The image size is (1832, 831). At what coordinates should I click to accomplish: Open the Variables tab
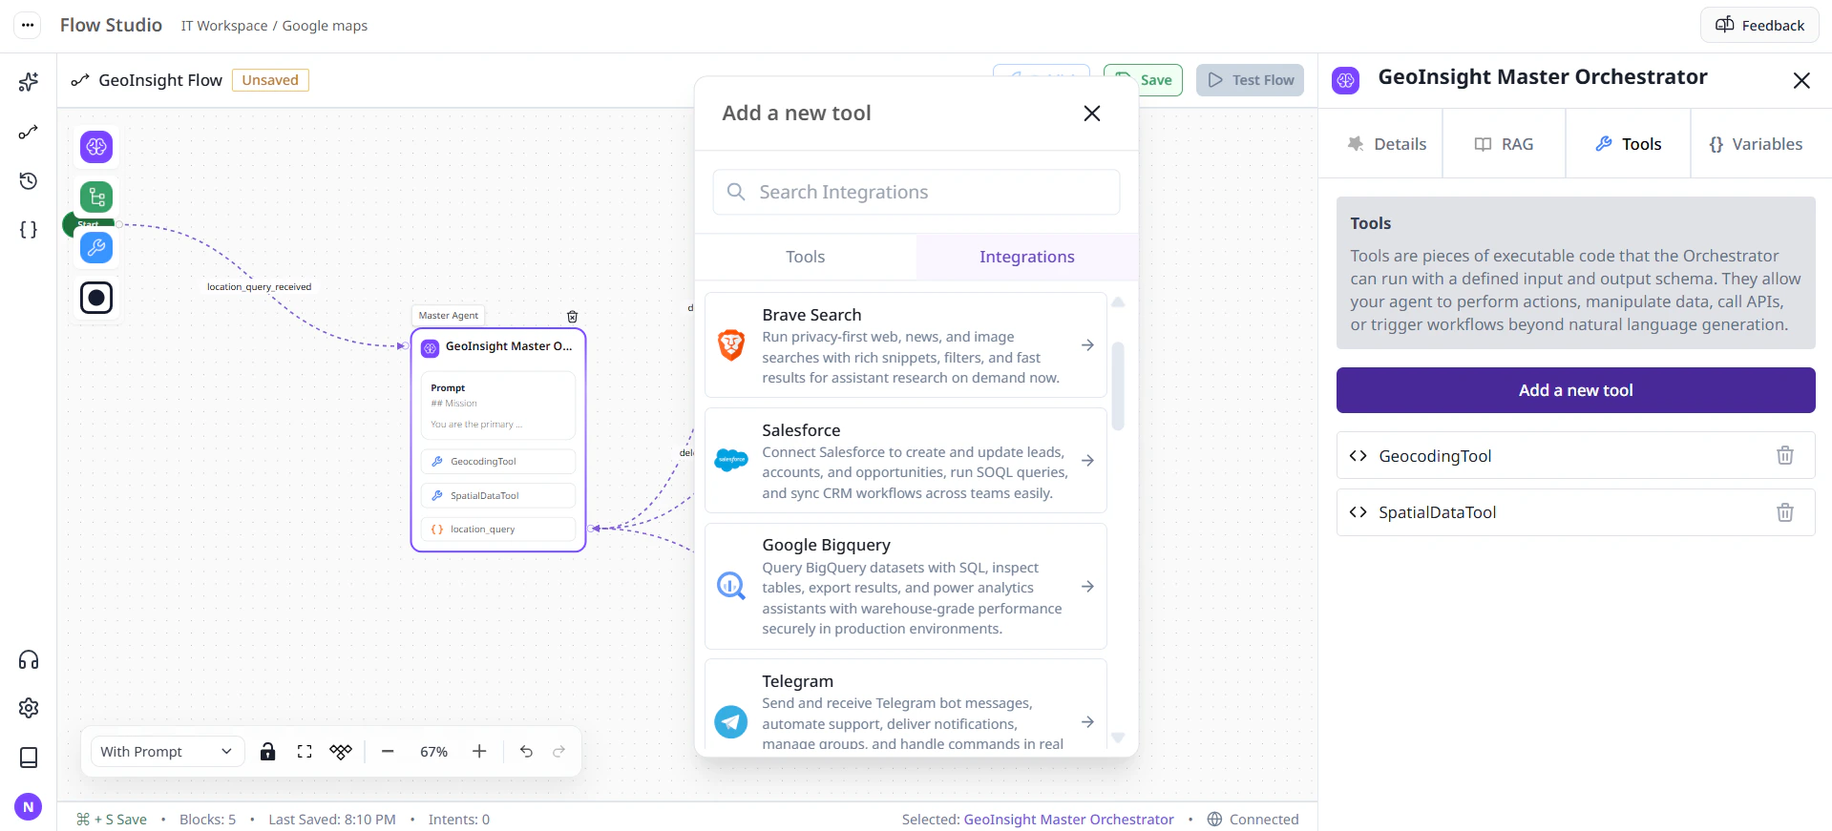(x=1756, y=144)
